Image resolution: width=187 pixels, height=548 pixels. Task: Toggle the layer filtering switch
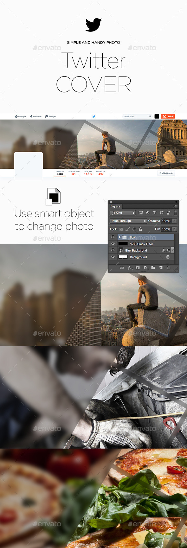coord(175,213)
